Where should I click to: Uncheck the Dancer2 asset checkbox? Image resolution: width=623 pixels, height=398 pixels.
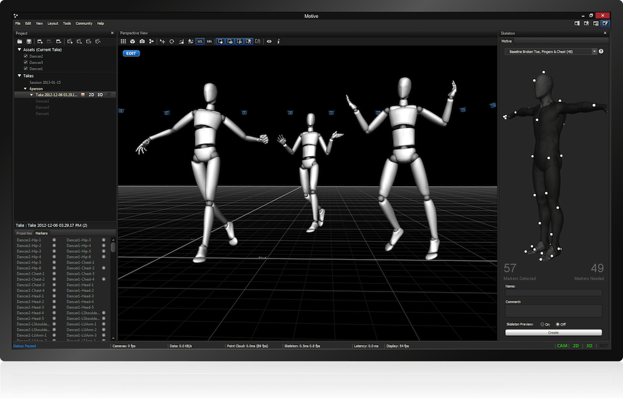point(26,56)
